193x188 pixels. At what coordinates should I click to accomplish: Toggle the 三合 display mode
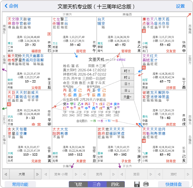(x=97, y=184)
